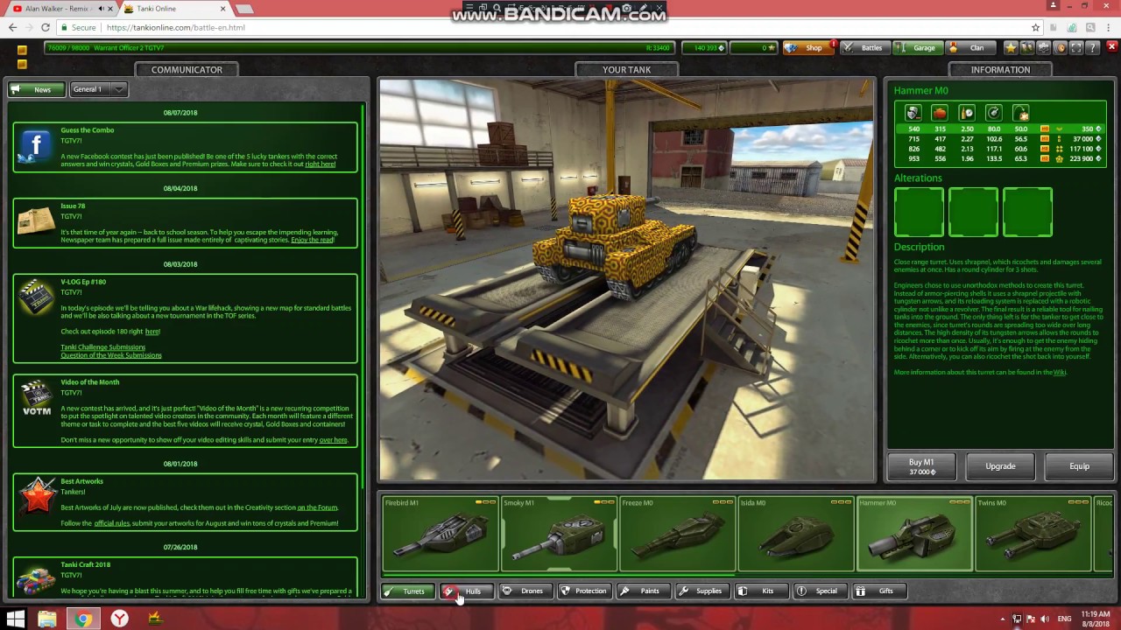Viewport: 1121px width, 630px height.
Task: Click the V-LOG clapperboard icon
Action: [x=36, y=297]
